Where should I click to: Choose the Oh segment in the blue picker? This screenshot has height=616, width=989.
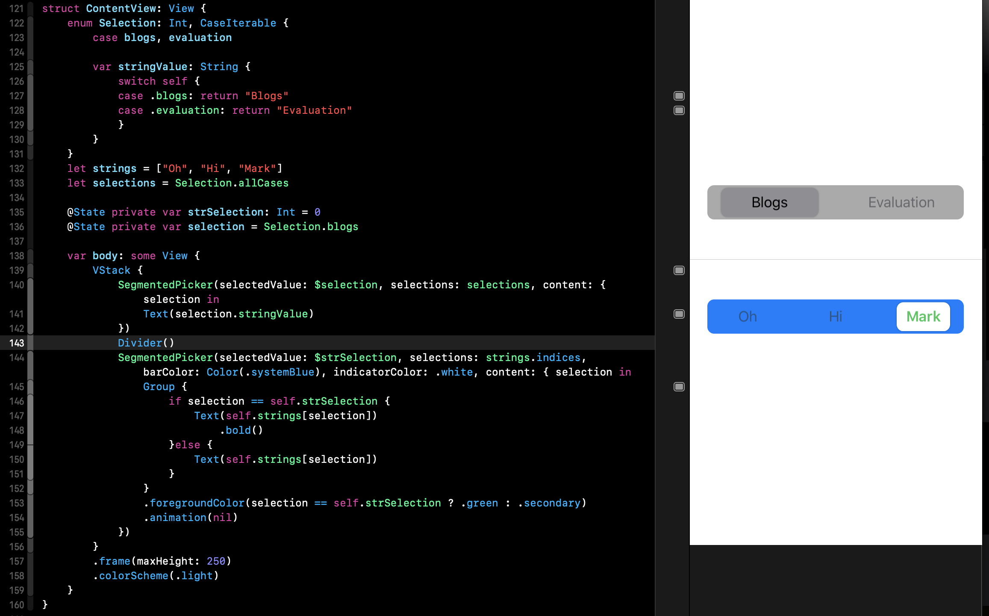click(748, 317)
